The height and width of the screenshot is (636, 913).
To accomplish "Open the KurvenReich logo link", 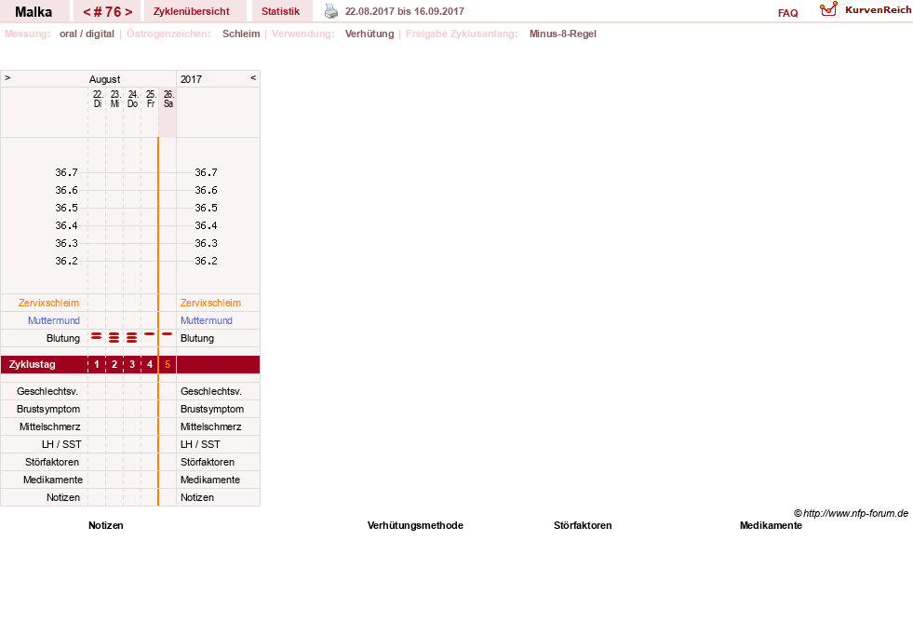I will 866,10.
